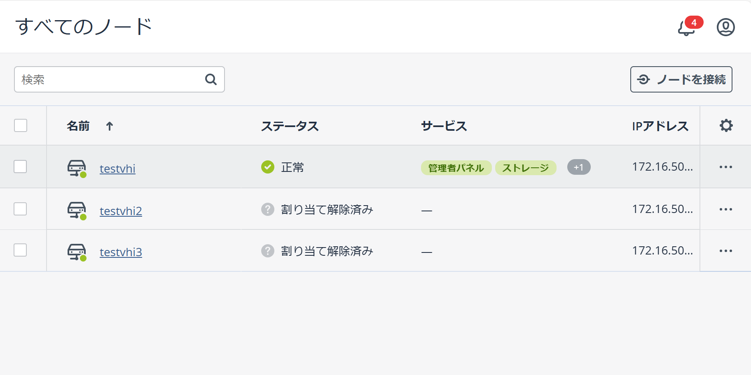Viewport: 751px width, 375px height.
Task: Open the notifications bell
Action: pos(687,28)
